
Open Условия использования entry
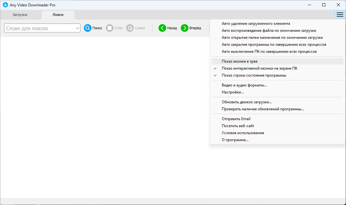click(278, 133)
